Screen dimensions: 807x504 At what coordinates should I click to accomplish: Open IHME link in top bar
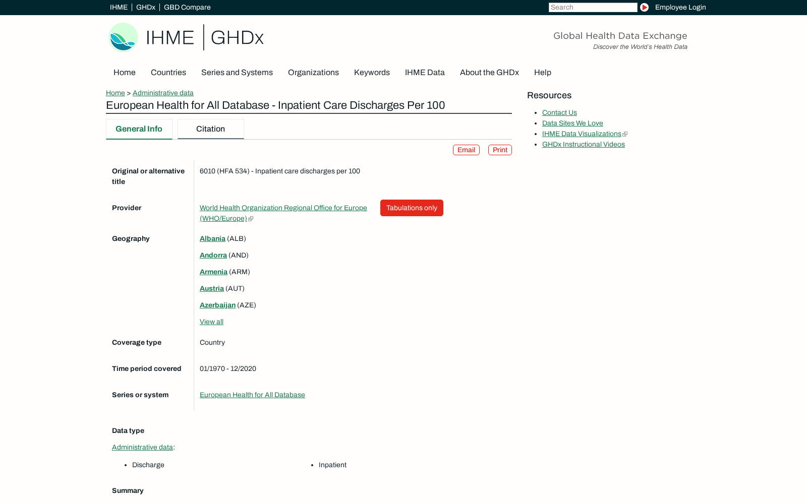119,7
